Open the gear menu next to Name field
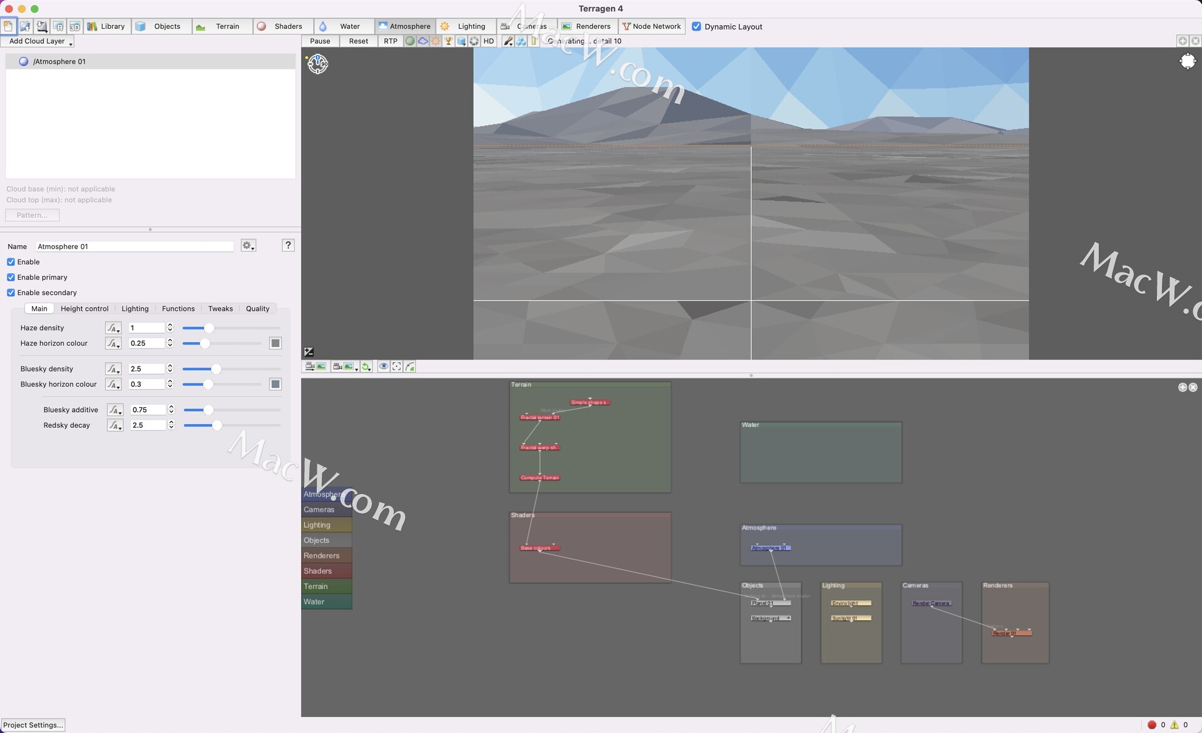Screen dimensions: 1202x733 [x=248, y=246]
